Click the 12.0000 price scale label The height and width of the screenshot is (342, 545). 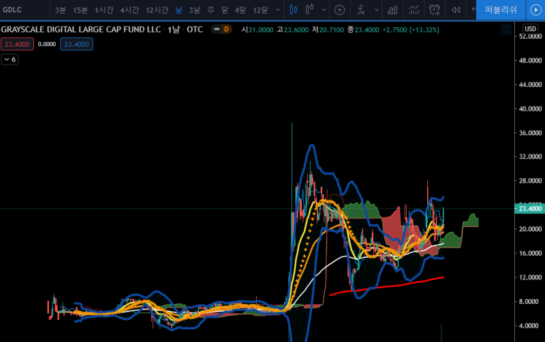(531, 277)
